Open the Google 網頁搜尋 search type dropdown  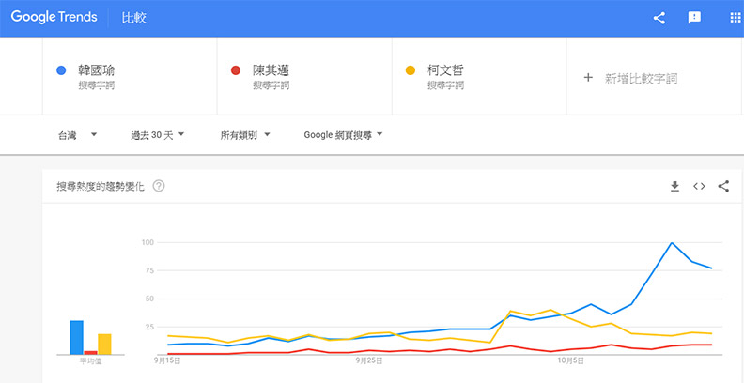[x=344, y=135]
